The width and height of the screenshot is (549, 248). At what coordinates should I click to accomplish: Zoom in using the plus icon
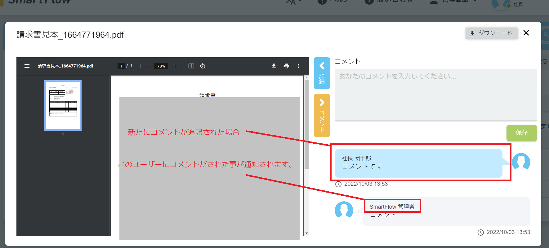[x=175, y=66]
